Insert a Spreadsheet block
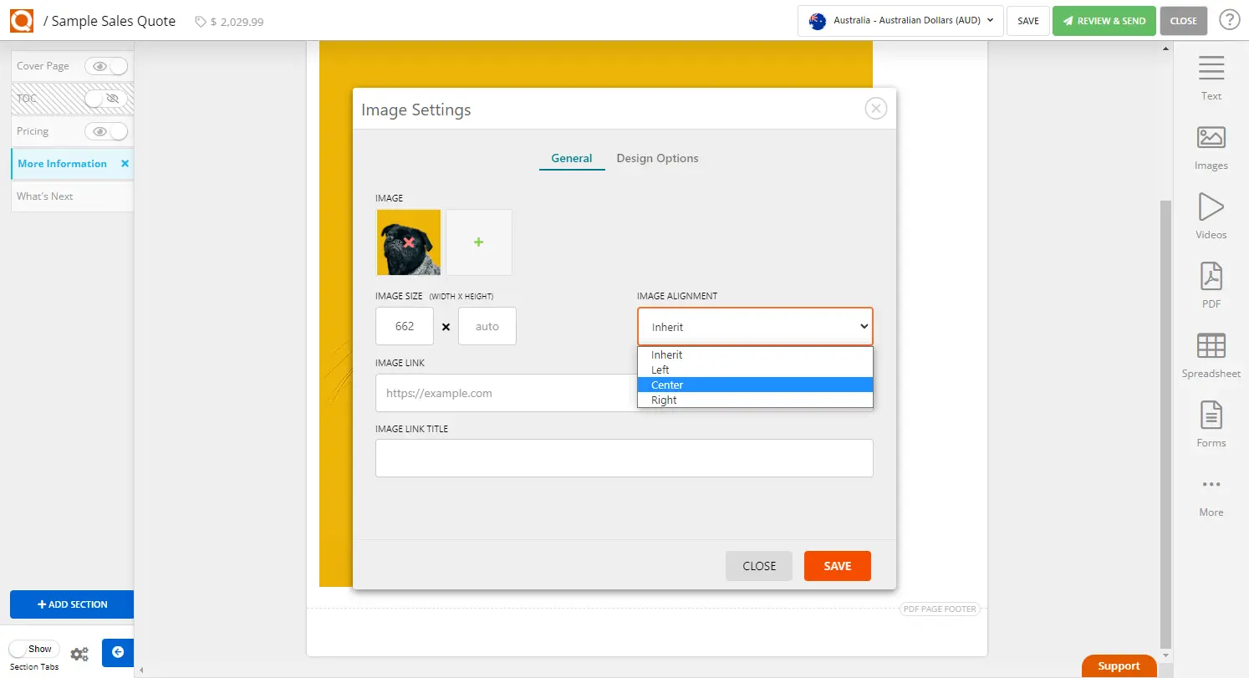This screenshot has height=678, width=1249. click(1211, 354)
